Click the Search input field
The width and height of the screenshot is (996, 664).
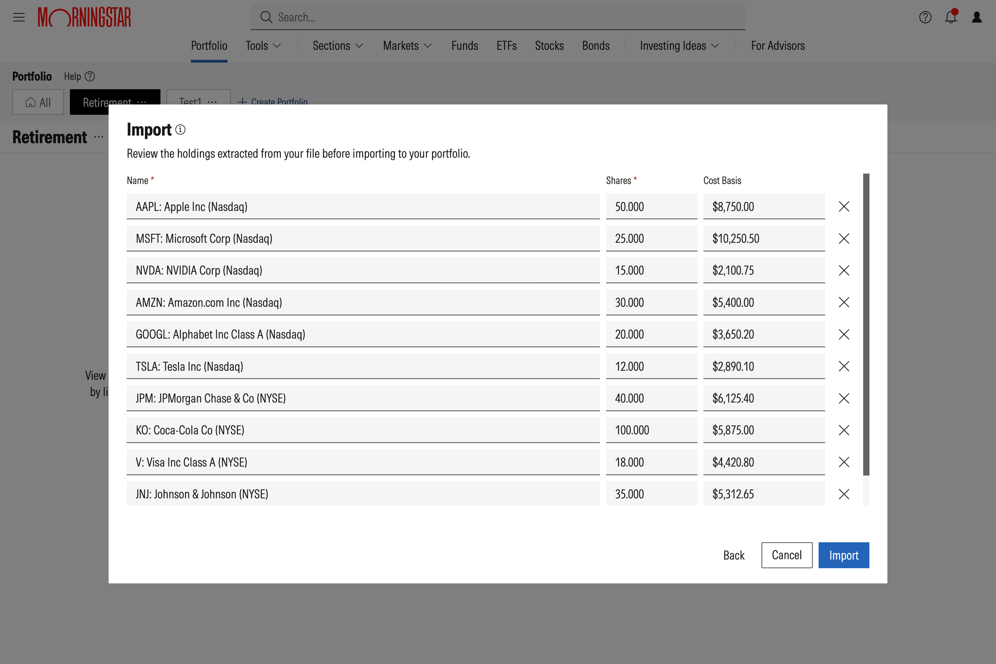tap(498, 17)
